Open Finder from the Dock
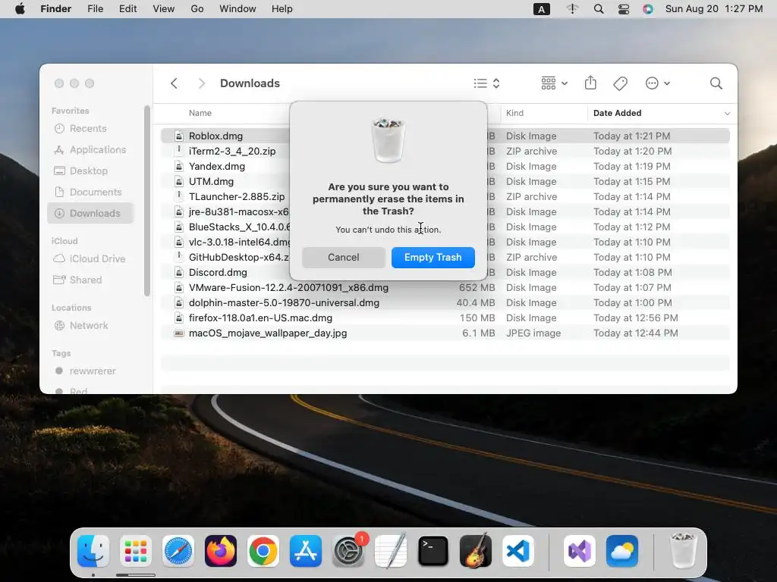The image size is (777, 582). pos(93,551)
